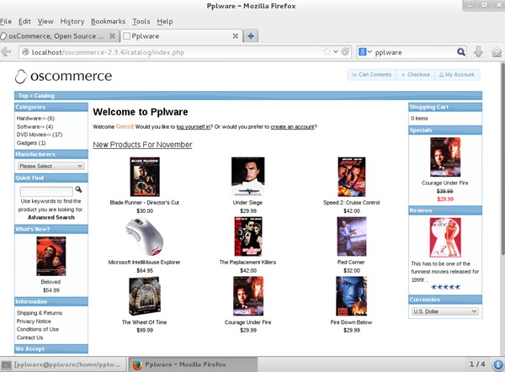The height and width of the screenshot is (372, 505).
Task: Bookmark this page with star icon
Action: pos(327,51)
